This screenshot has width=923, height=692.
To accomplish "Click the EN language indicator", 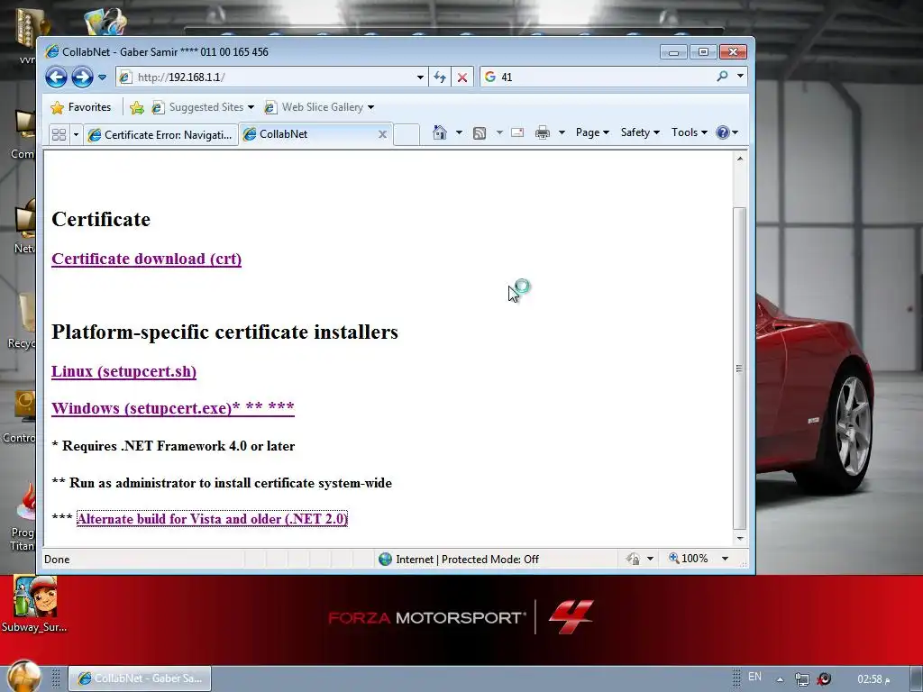I will [754, 677].
